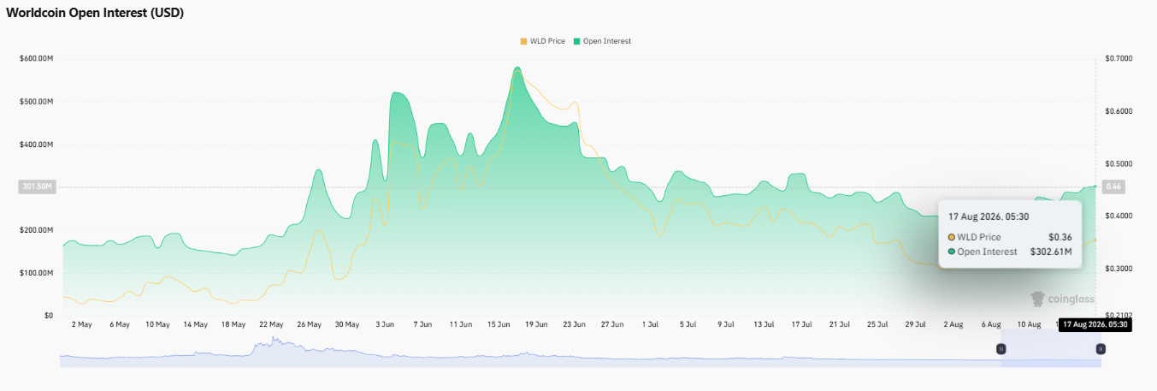Click the 0.46 right axis marker
The width and height of the screenshot is (1157, 391).
click(x=1114, y=187)
